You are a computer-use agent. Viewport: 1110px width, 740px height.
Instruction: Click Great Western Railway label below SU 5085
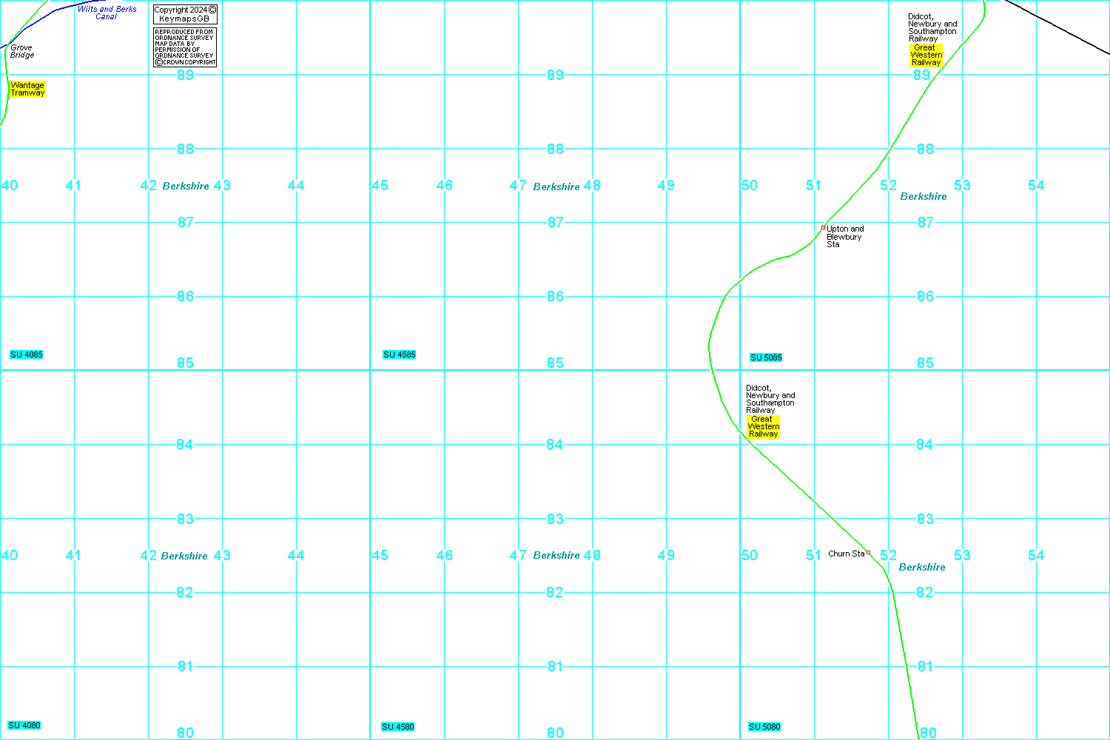point(763,427)
